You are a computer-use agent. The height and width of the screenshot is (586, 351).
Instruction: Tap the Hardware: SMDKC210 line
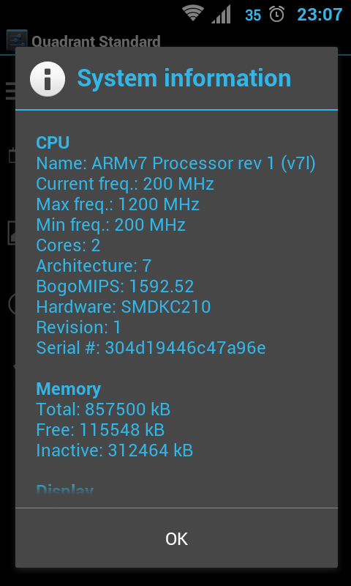(x=124, y=307)
